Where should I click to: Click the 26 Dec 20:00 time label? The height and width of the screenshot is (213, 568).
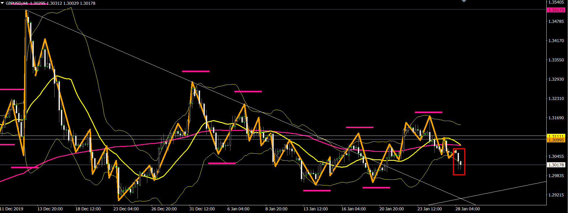click(164, 209)
